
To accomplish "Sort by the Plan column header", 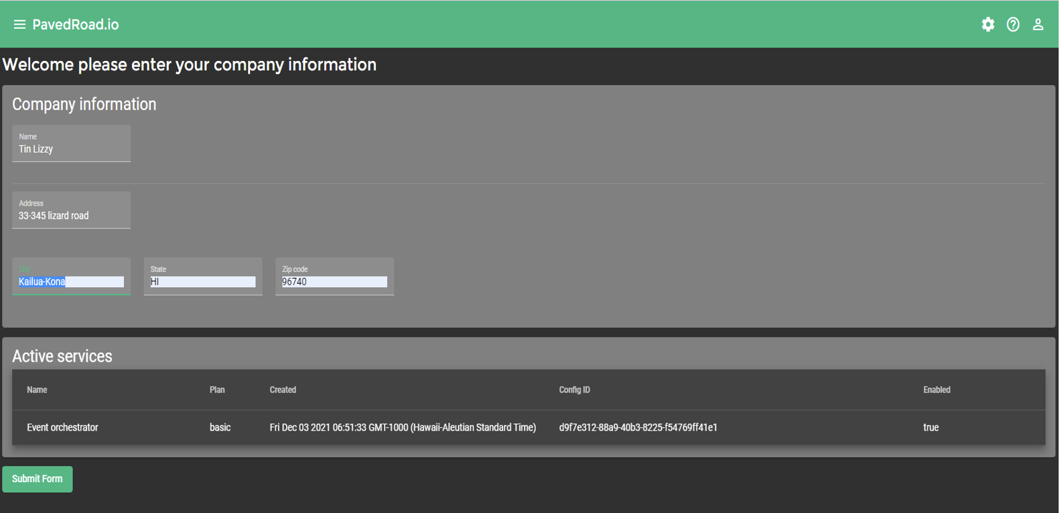I will pyautogui.click(x=218, y=391).
